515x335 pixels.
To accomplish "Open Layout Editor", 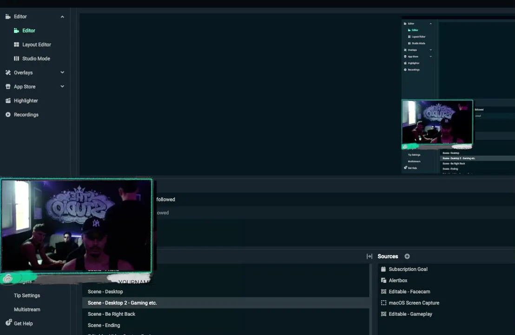I will pyautogui.click(x=36, y=44).
